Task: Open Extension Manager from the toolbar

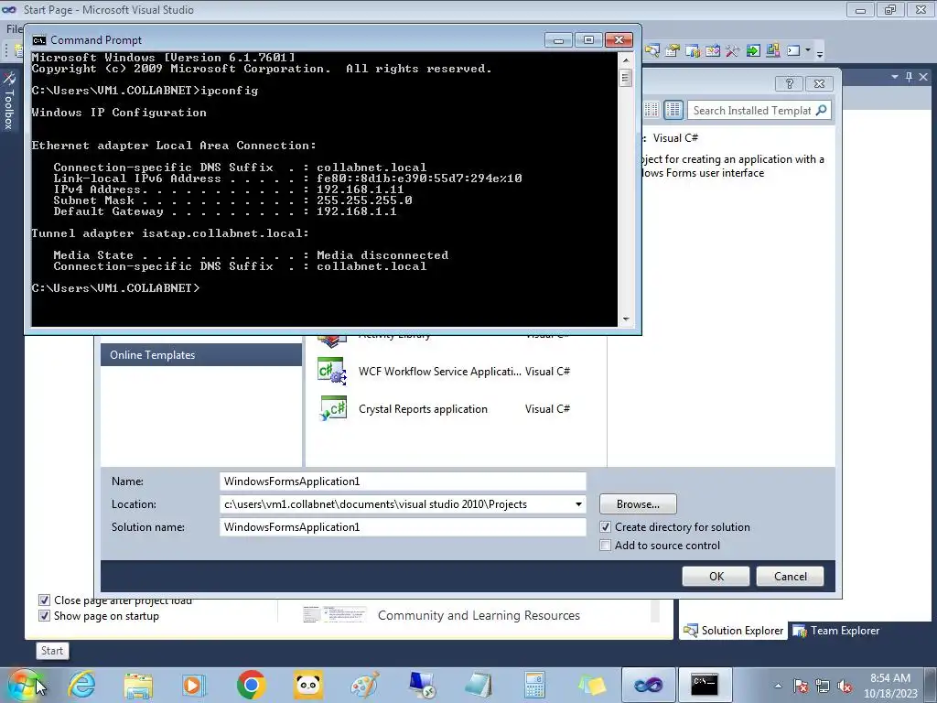Action: [x=773, y=51]
